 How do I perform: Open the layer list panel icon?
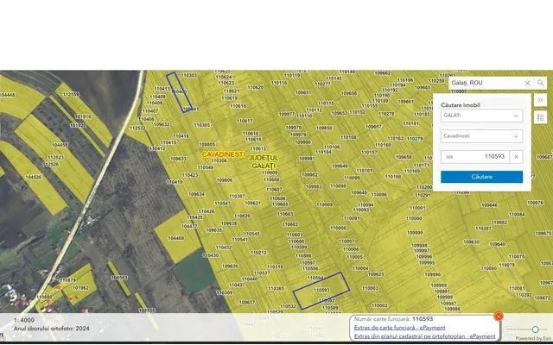[x=540, y=116]
